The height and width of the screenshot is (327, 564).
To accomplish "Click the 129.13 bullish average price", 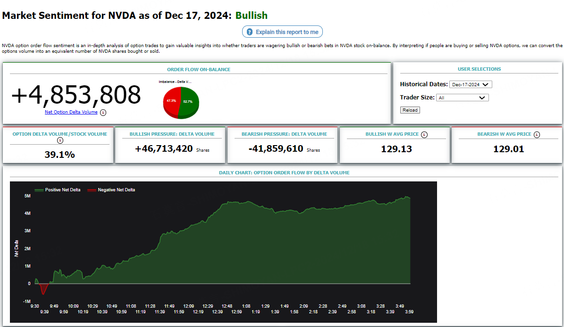I will click(396, 149).
